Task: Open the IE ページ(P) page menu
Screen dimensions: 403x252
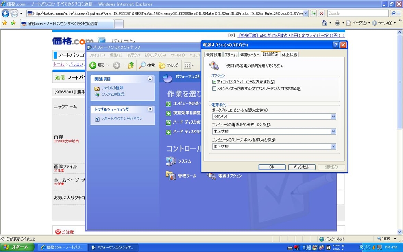Action: 358,23
